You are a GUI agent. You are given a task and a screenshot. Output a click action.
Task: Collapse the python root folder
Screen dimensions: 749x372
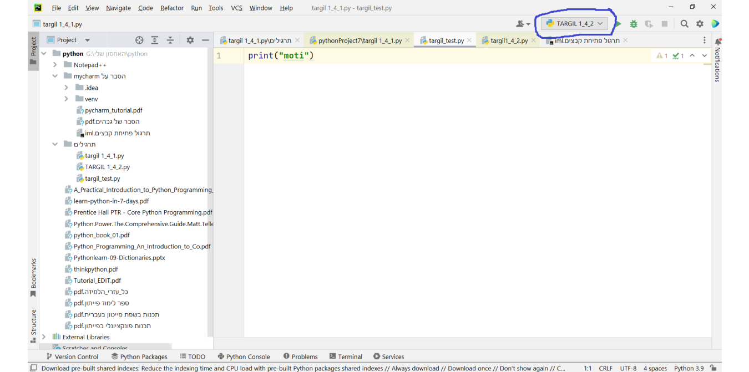click(x=44, y=54)
